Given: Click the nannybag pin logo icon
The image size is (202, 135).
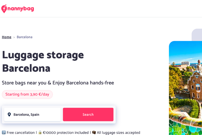Looking at the screenshot, I should [4, 9].
